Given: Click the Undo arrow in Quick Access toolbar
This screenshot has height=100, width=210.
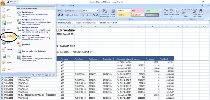Looking at the screenshot, I should coord(11,2).
